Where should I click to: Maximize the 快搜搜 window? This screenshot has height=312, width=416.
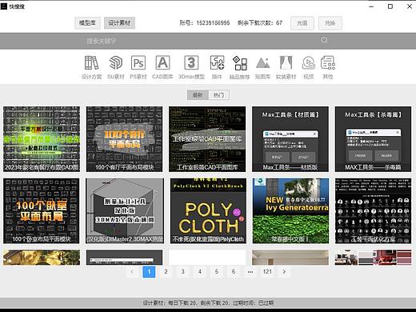[390, 6]
